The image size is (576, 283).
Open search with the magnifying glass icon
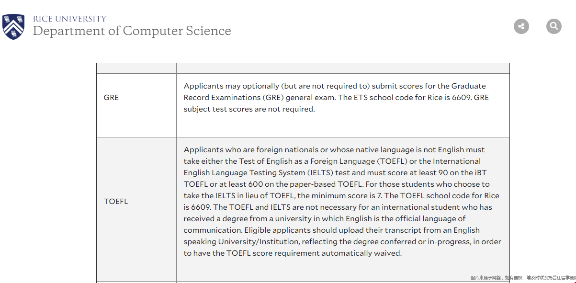[553, 26]
